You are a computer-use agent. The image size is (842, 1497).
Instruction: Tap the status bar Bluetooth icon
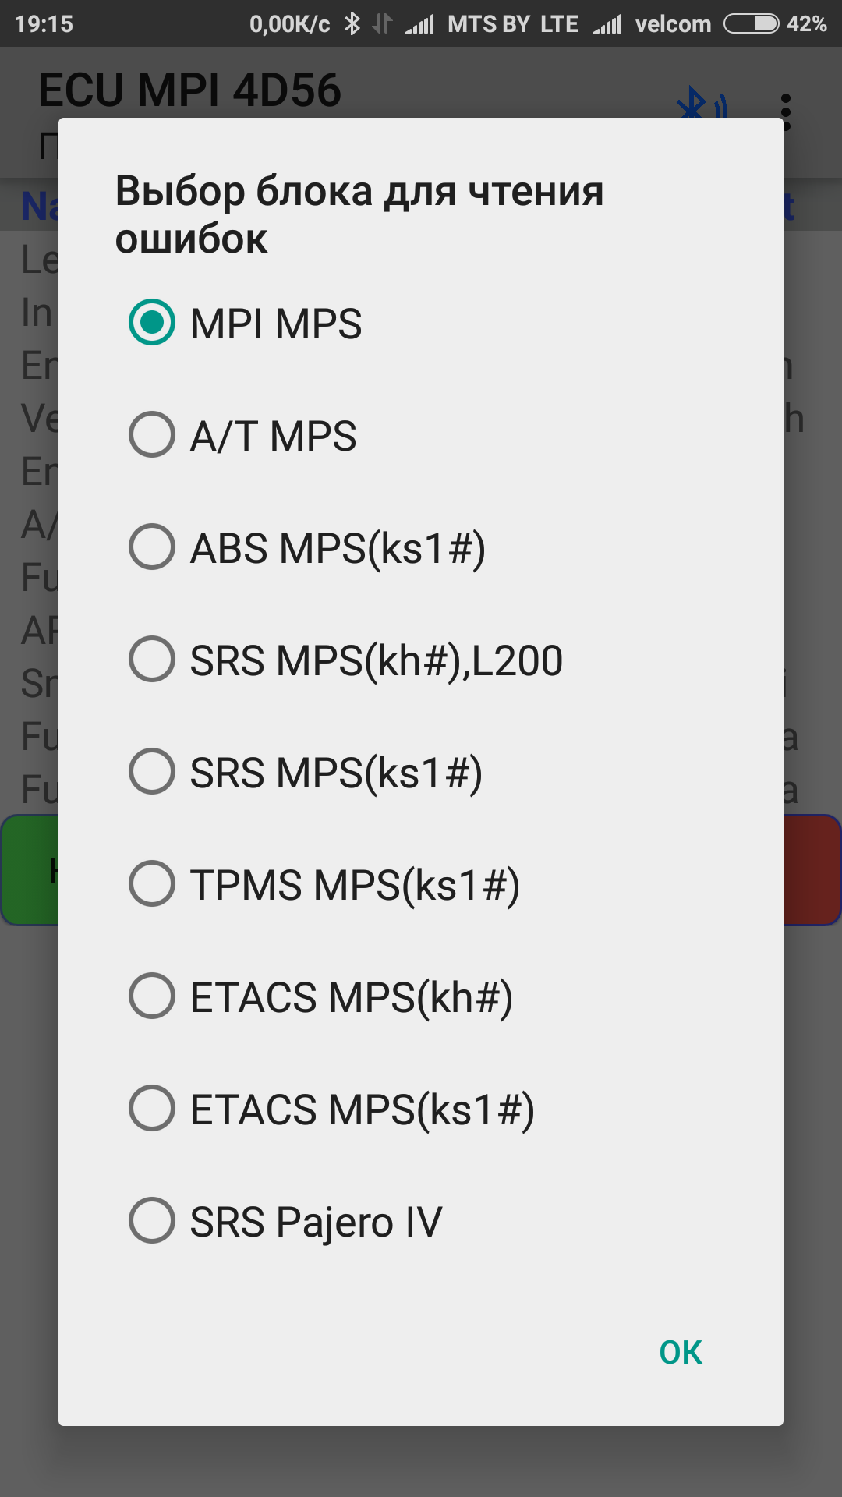pos(352,24)
